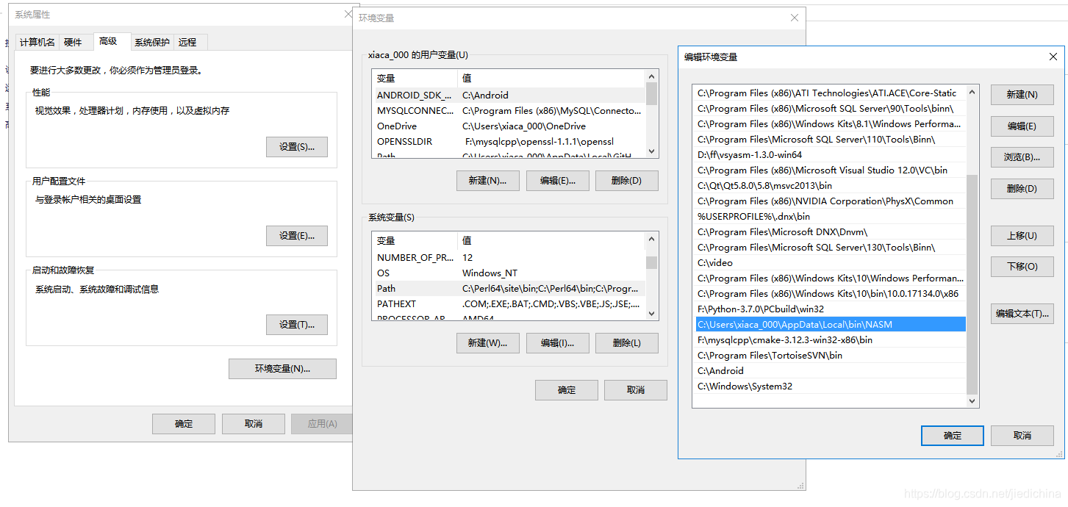Select TortoiseSVN\bin path entry

tap(831, 355)
